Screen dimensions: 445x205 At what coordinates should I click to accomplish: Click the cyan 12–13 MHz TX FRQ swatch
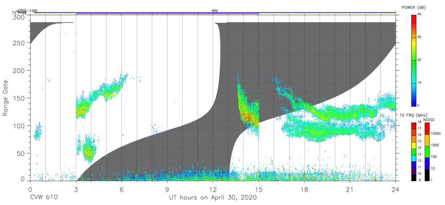413,158
